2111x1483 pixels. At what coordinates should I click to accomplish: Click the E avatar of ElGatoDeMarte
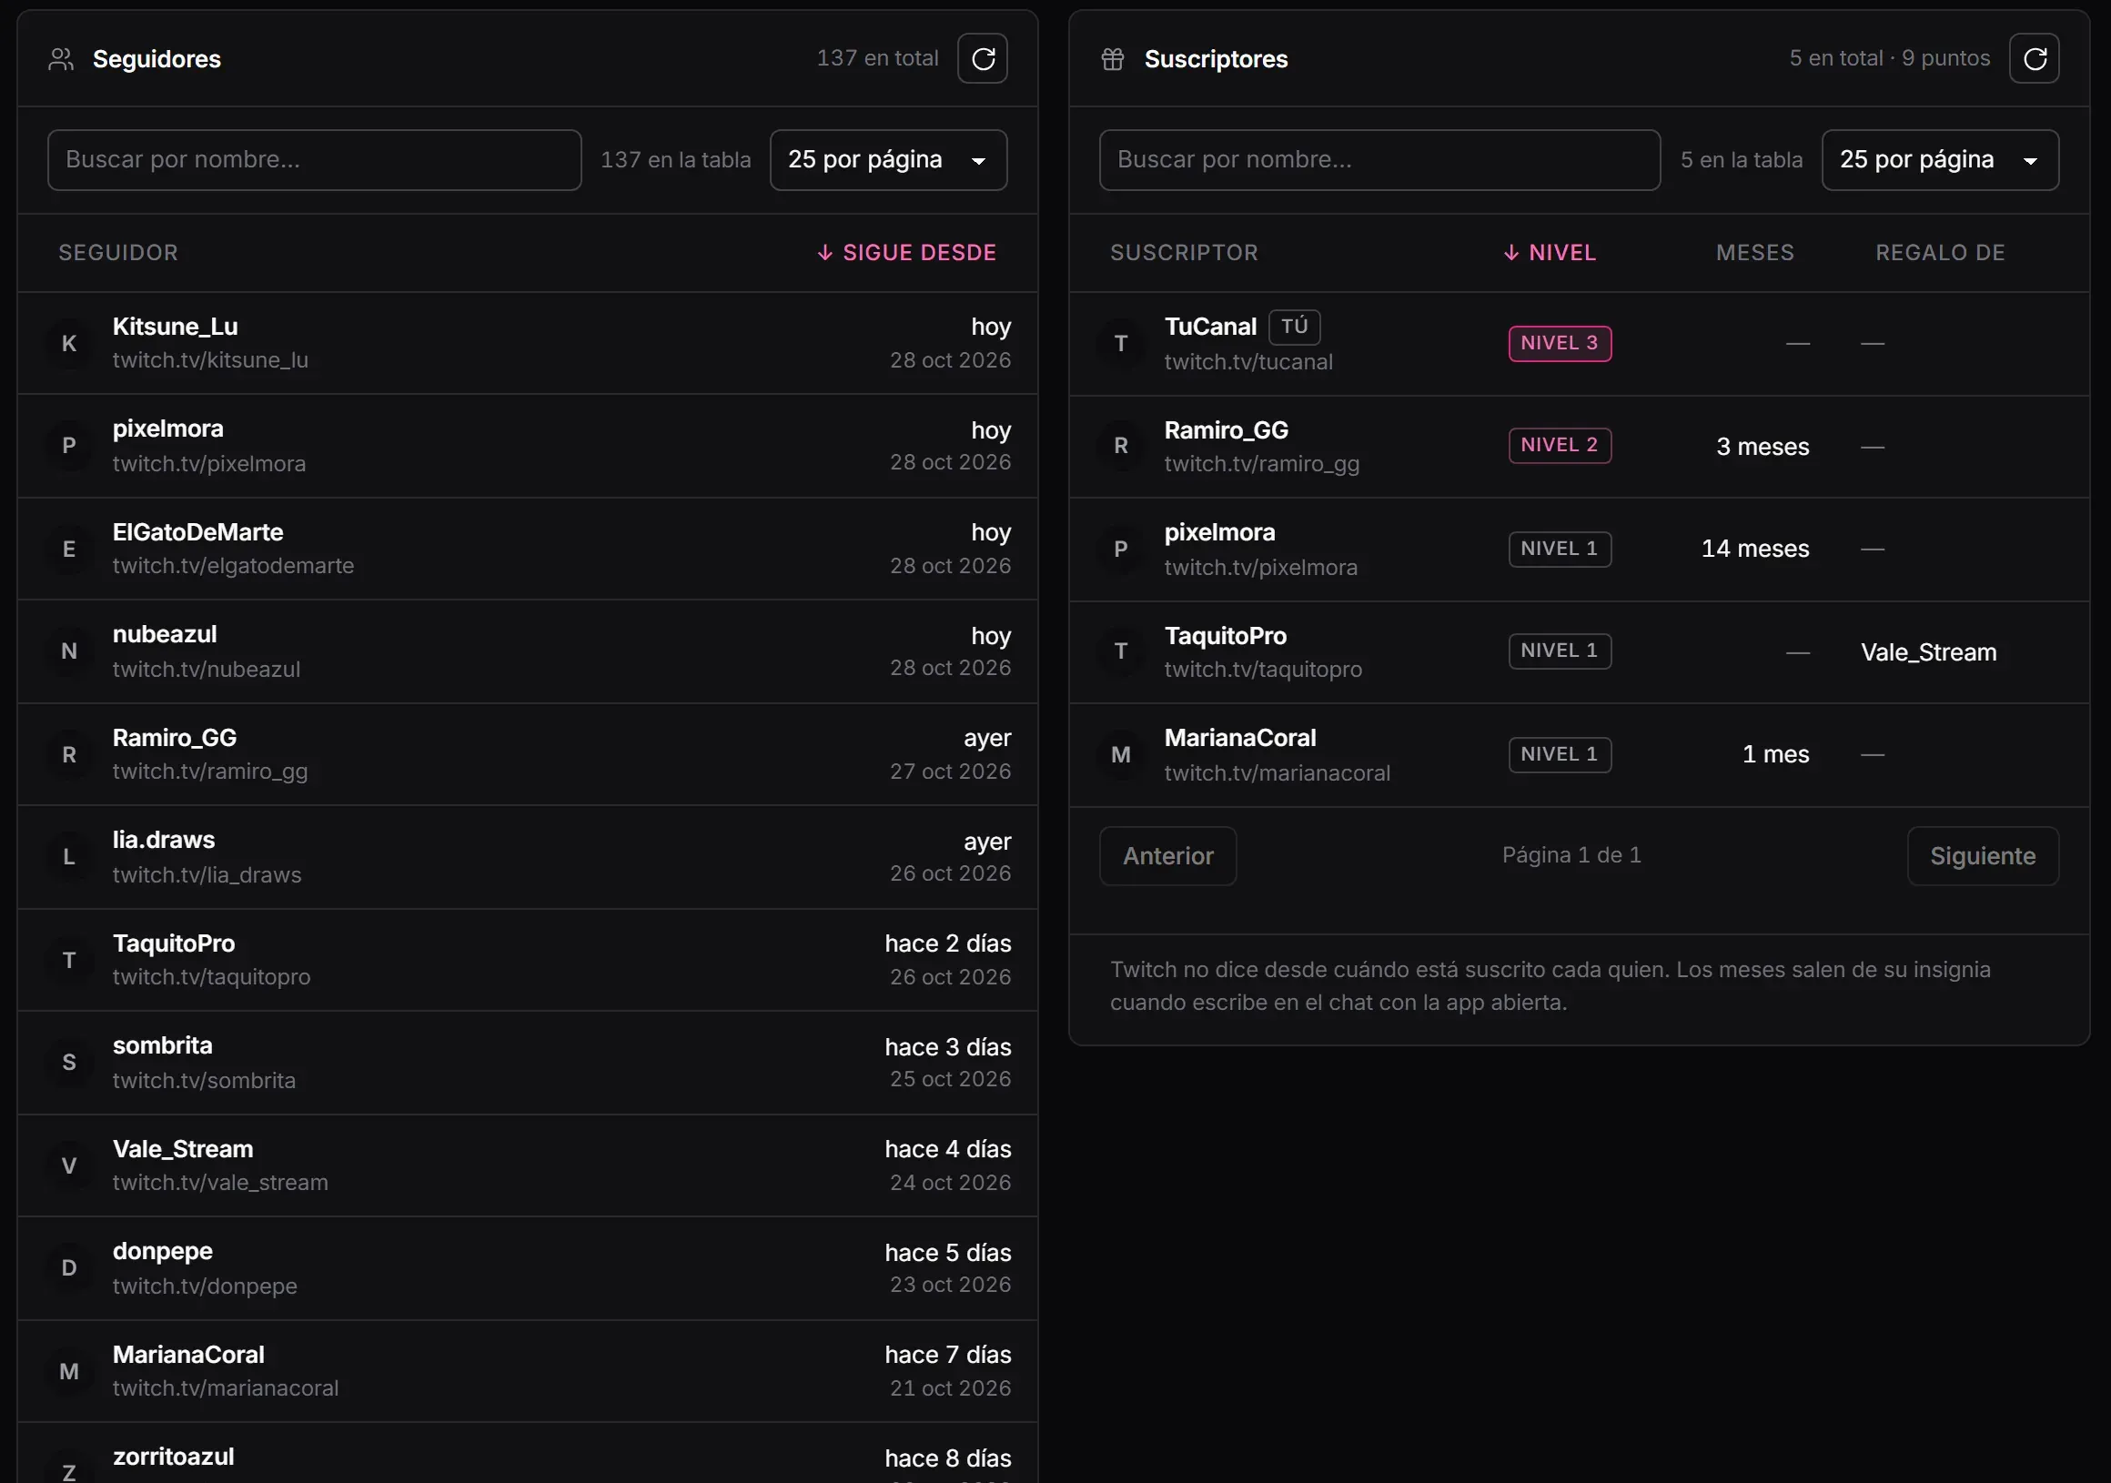pyautogui.click(x=69, y=549)
